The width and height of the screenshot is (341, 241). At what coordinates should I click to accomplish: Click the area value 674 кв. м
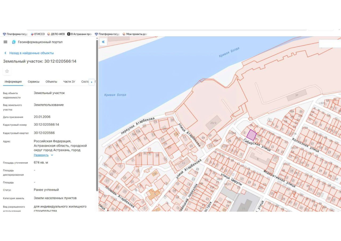pyautogui.click(x=41, y=162)
